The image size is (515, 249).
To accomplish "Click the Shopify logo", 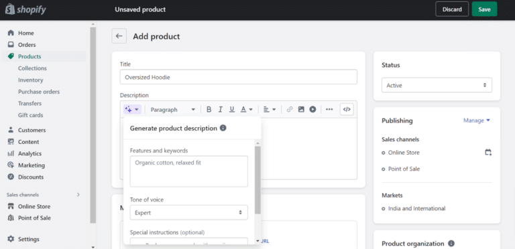I will click(25, 9).
